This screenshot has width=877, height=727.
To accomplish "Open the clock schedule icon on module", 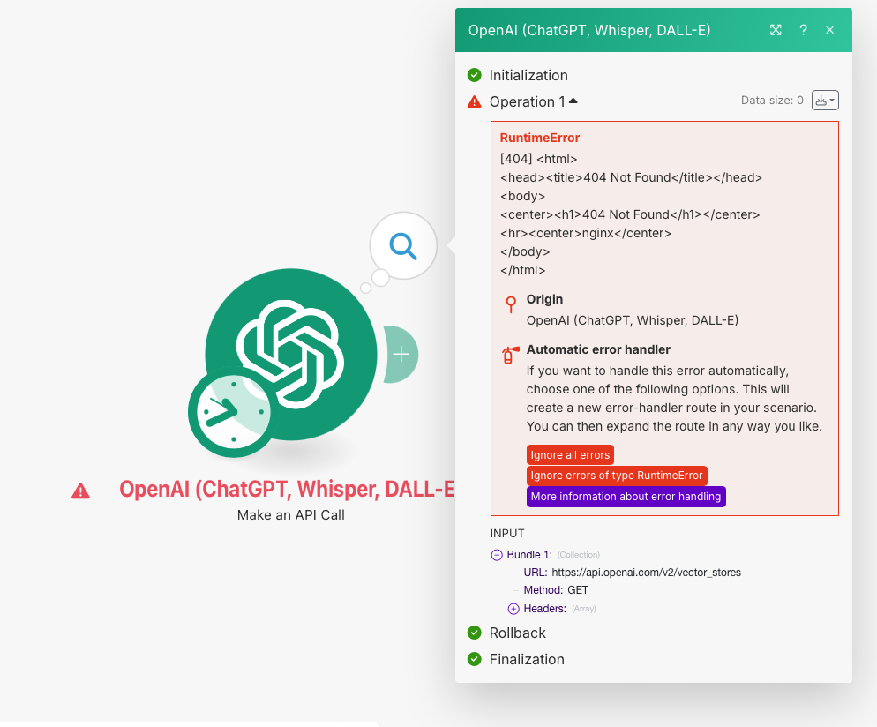I will point(233,412).
